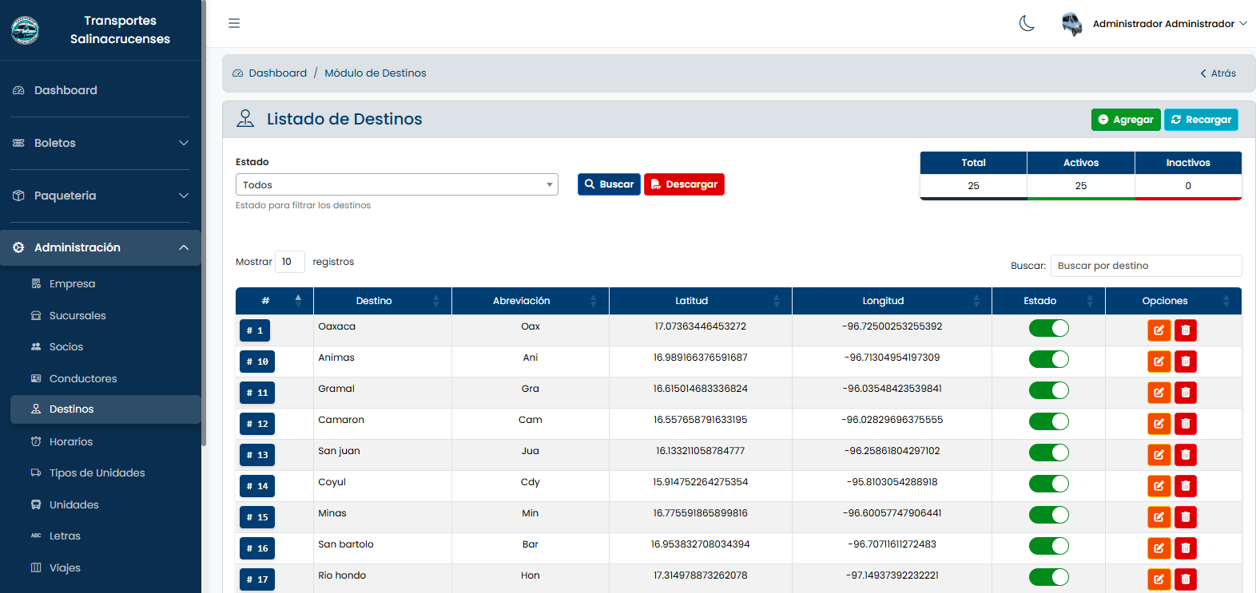Click the sidebar vertical scrollbar

point(204,223)
